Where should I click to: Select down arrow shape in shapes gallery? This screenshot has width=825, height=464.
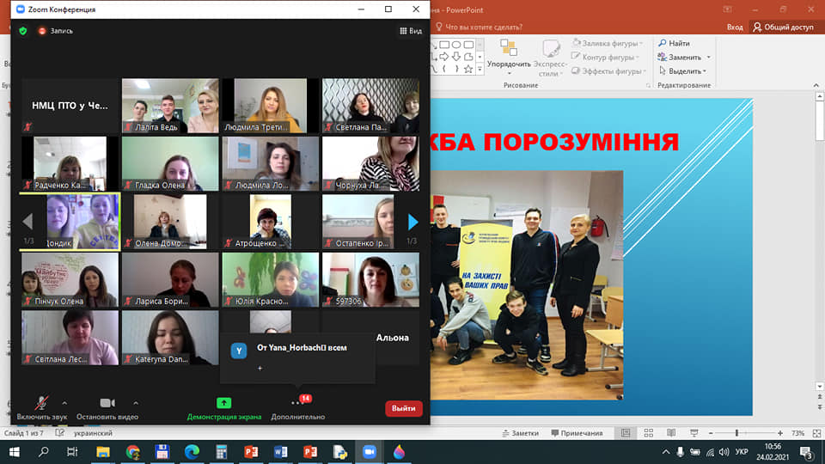click(456, 57)
